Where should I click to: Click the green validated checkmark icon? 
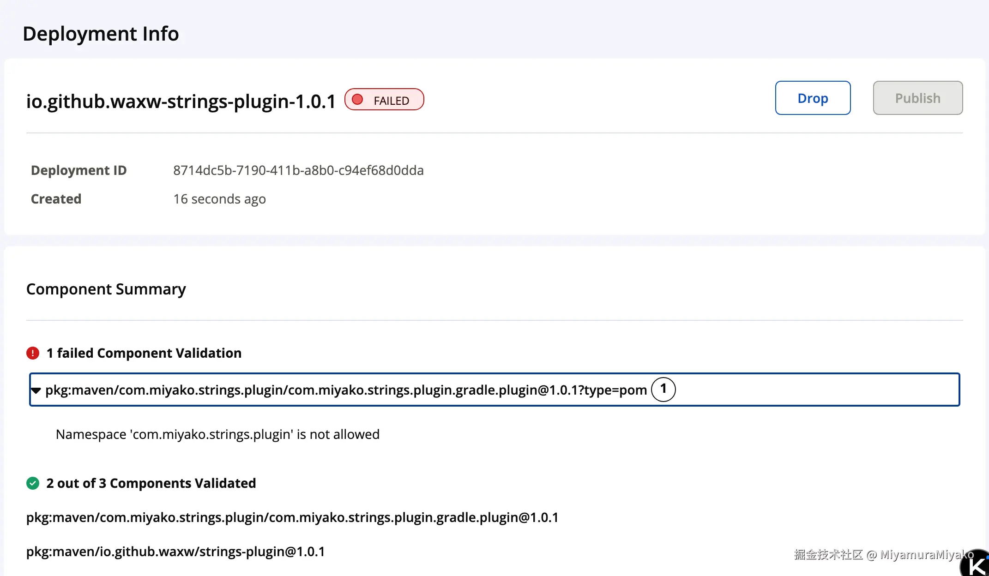(33, 483)
